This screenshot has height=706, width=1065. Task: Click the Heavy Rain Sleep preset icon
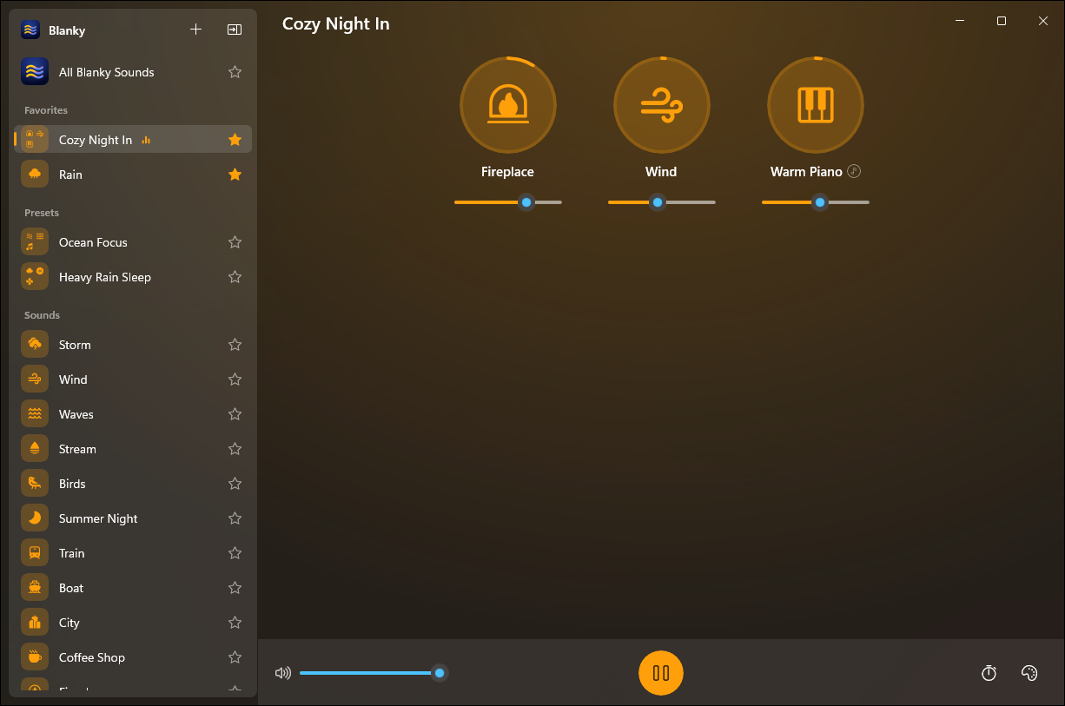click(x=35, y=277)
